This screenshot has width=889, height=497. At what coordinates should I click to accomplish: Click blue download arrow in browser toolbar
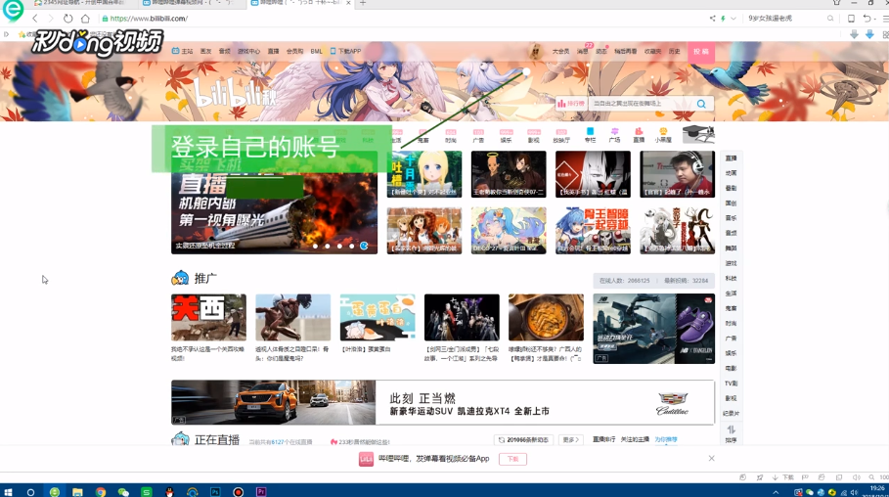869,34
